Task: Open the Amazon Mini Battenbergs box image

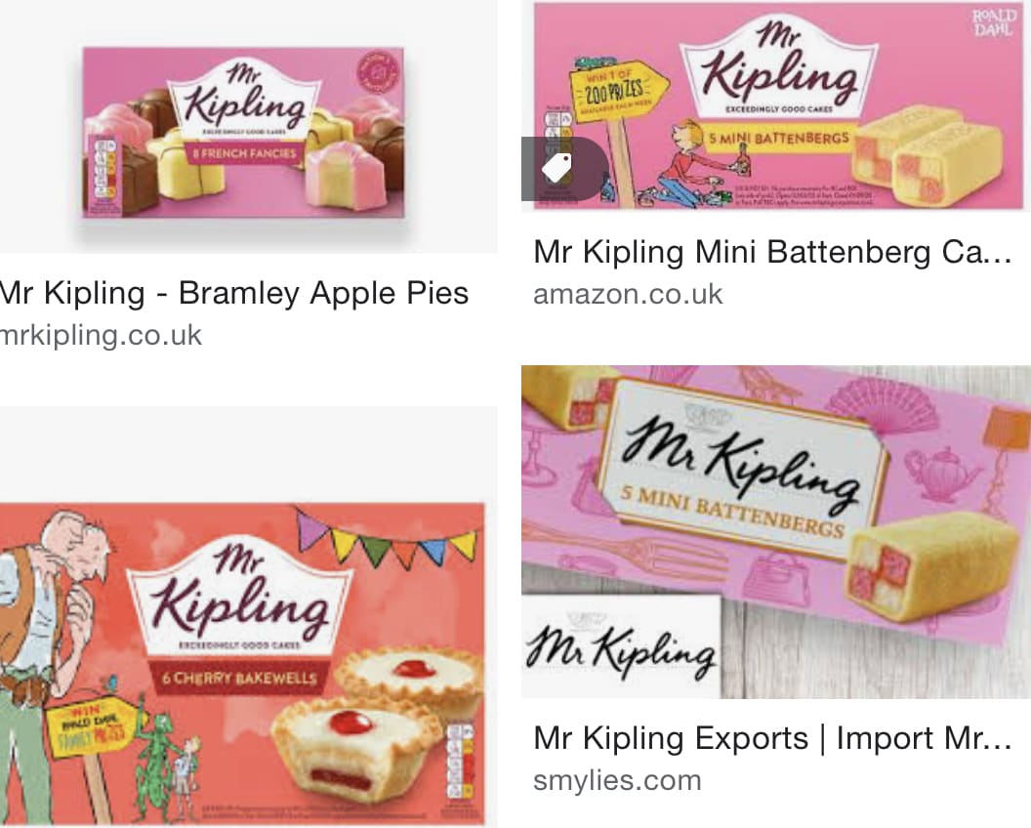Action: click(776, 106)
